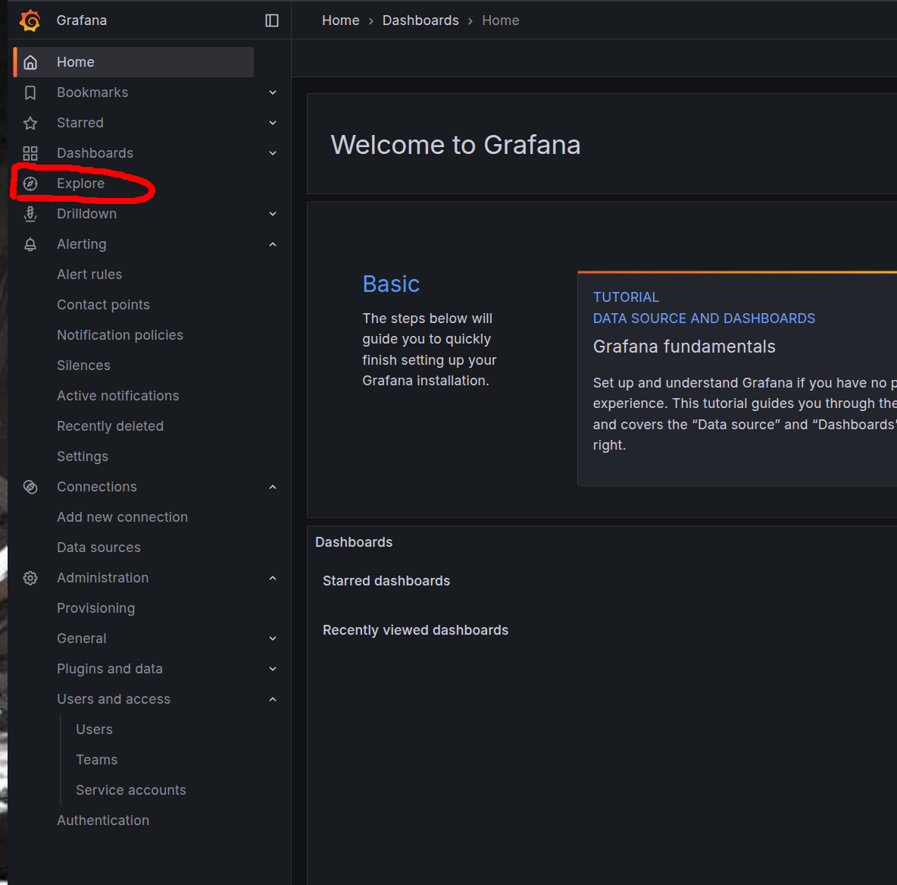The width and height of the screenshot is (897, 885).
Task: Click the Grafana logo icon
Action: coord(30,20)
